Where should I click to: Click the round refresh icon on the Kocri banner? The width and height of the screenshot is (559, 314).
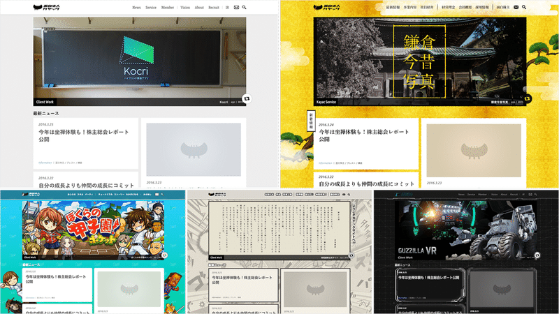(x=247, y=98)
